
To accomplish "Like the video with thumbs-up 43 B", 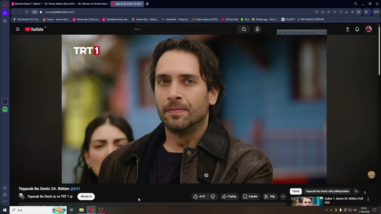I will click(199, 196).
